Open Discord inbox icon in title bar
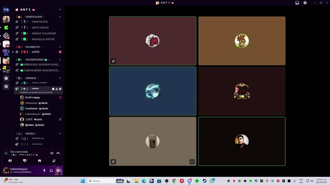 (x=297, y=3)
